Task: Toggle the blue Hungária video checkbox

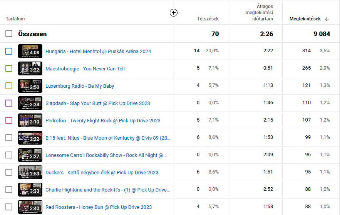Action: click(9, 51)
